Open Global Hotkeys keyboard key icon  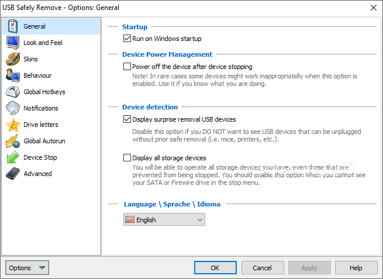[13, 92]
